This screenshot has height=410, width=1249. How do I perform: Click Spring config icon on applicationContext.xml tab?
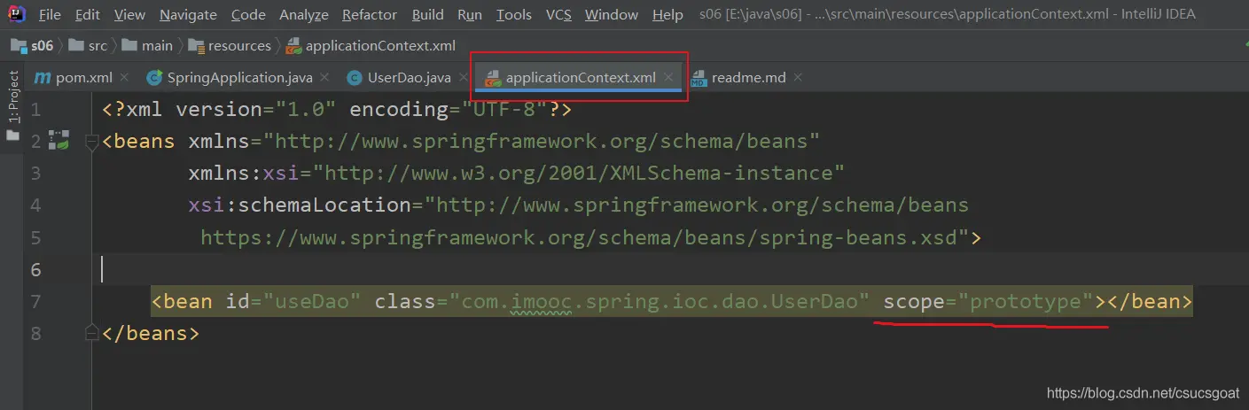point(494,78)
